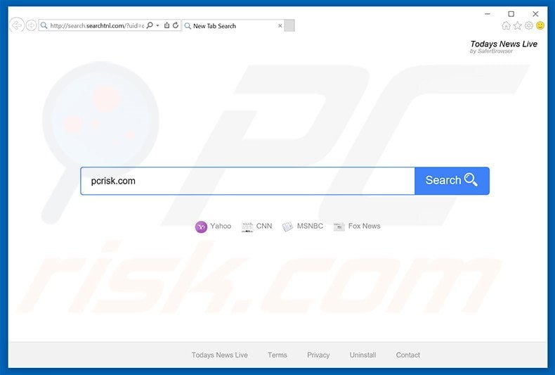Screen dimensions: 555x375
Task: Open the Terms footer link
Action: 277,355
